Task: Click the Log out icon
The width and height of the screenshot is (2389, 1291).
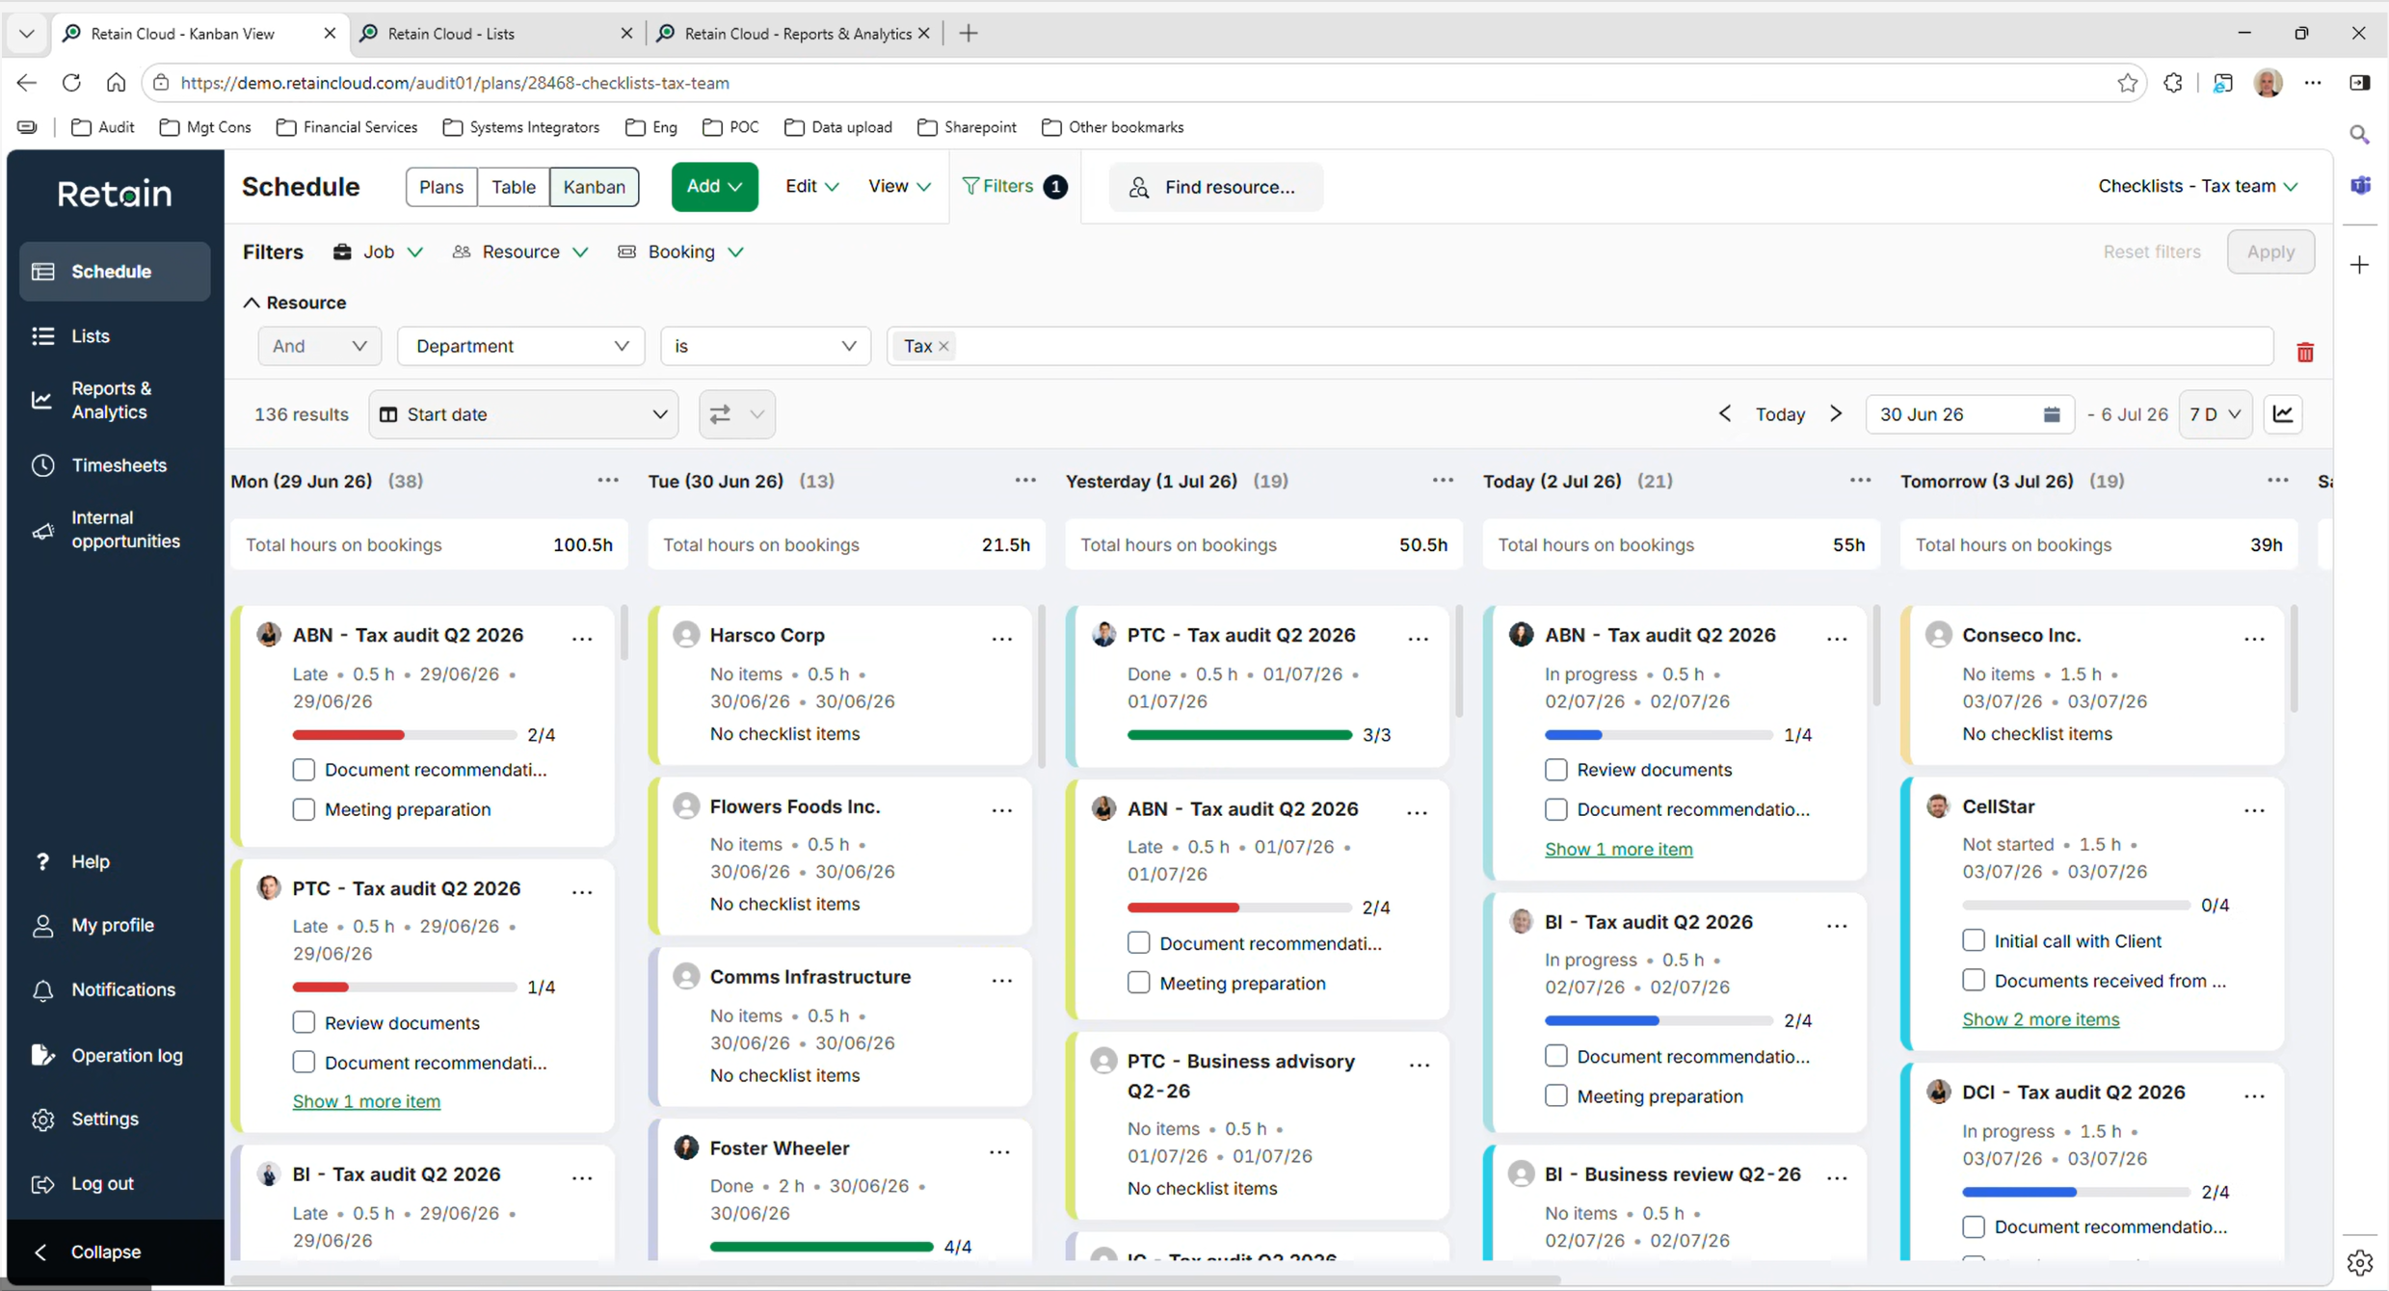Action: [x=42, y=1184]
